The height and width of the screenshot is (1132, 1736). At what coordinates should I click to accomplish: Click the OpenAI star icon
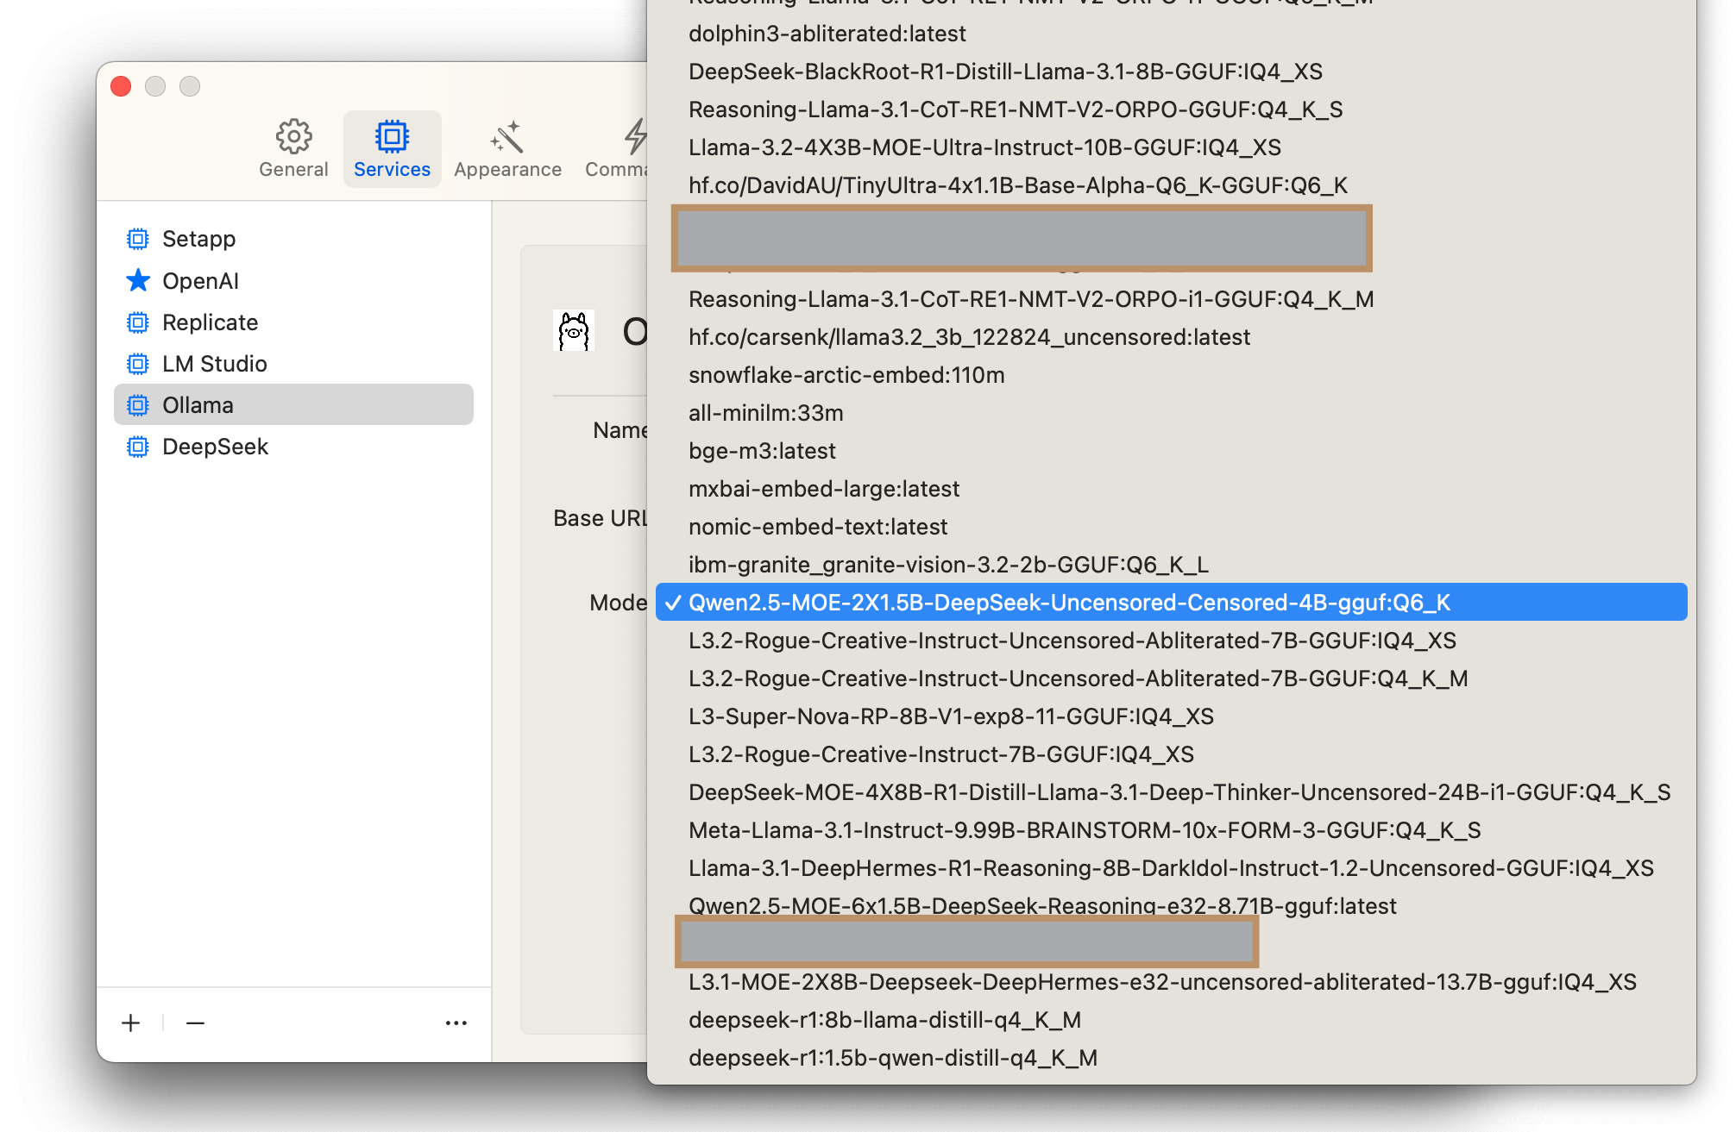click(138, 280)
